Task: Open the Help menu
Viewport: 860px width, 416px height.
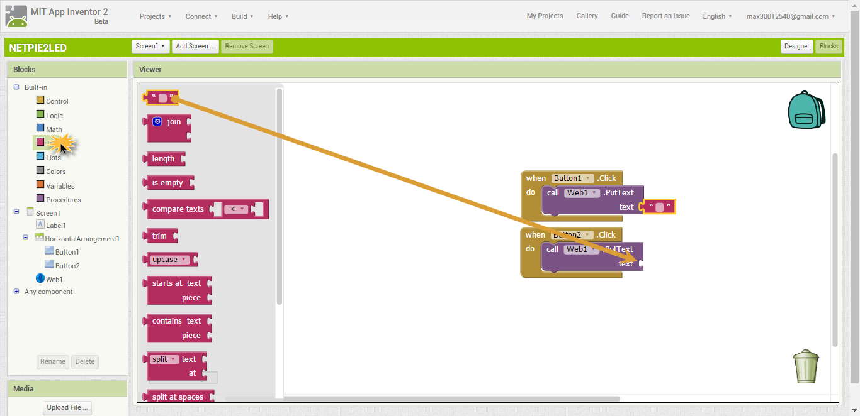Action: coord(278,16)
